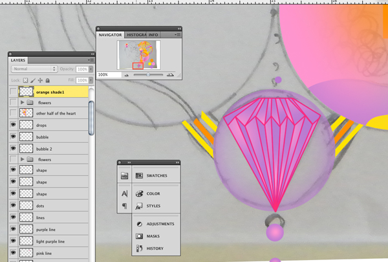Click the Layers panel scrollbar
The width and height of the screenshot is (388, 262).
click(x=91, y=118)
